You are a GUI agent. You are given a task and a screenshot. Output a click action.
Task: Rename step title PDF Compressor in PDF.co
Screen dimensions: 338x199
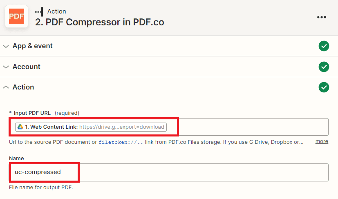[100, 22]
